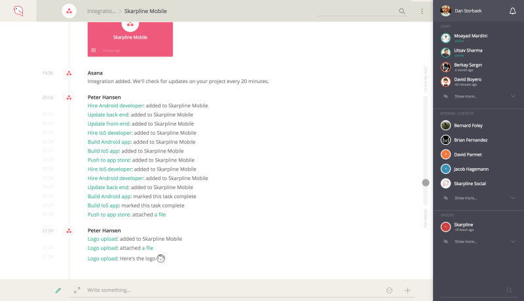Click the plus attach icon
524x301 pixels.
click(x=407, y=291)
